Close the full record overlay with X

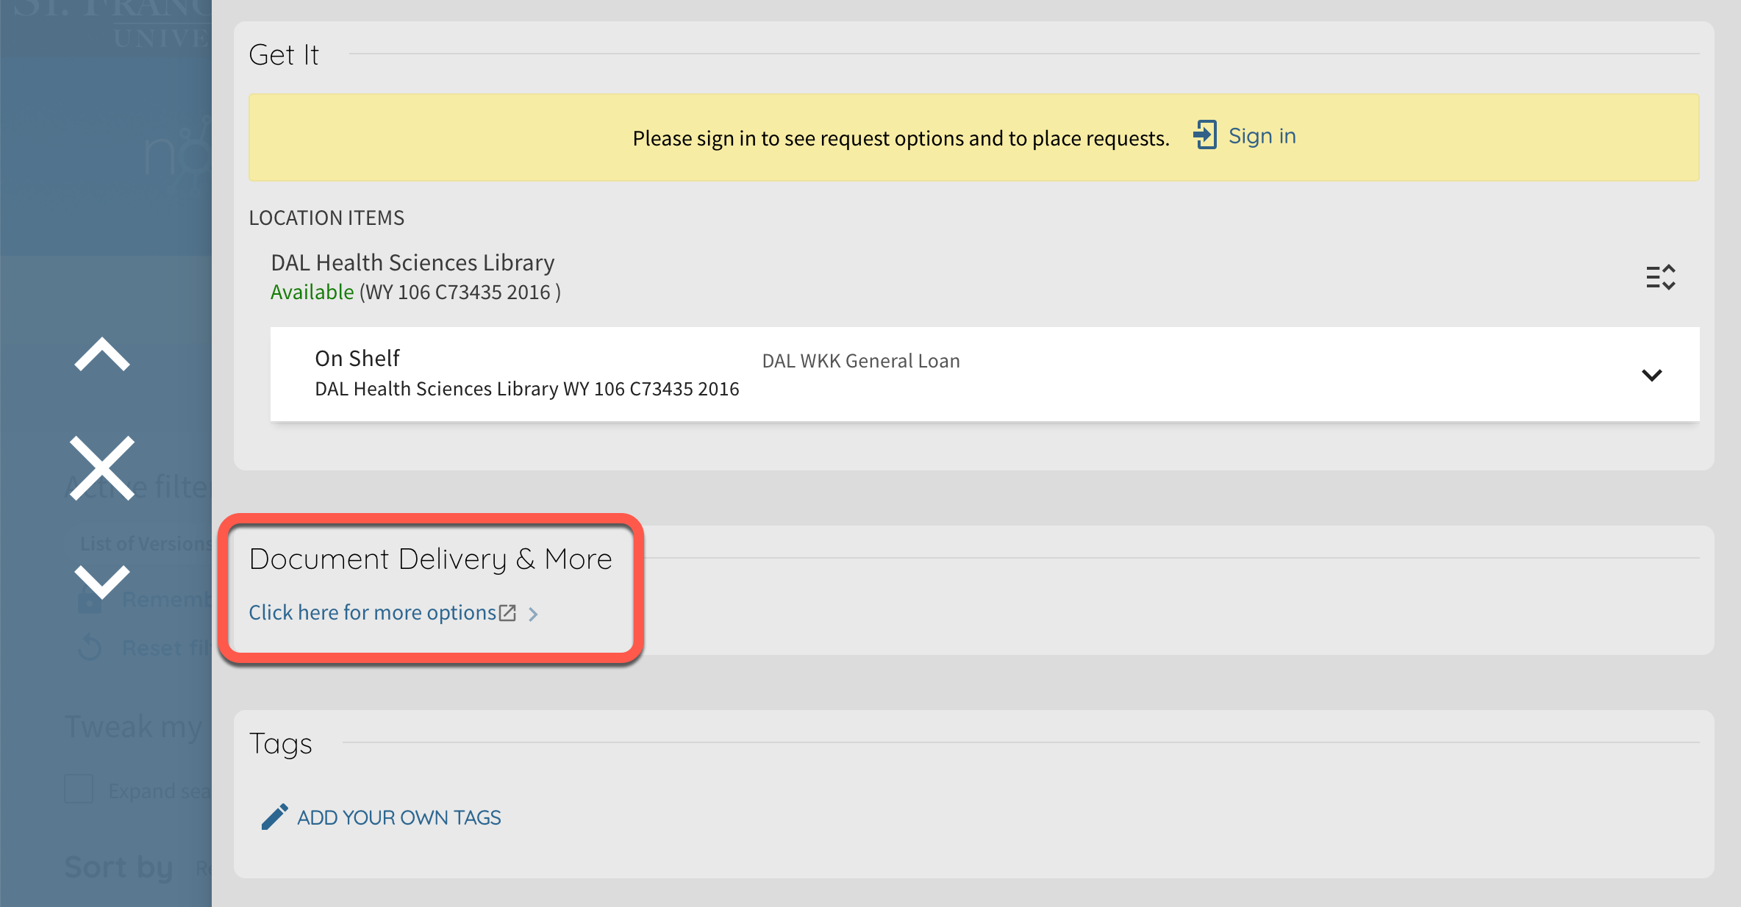coord(102,468)
